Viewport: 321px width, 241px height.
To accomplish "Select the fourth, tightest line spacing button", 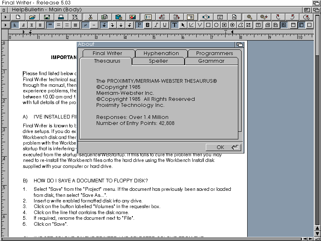I will pyautogui.click(x=75, y=25).
